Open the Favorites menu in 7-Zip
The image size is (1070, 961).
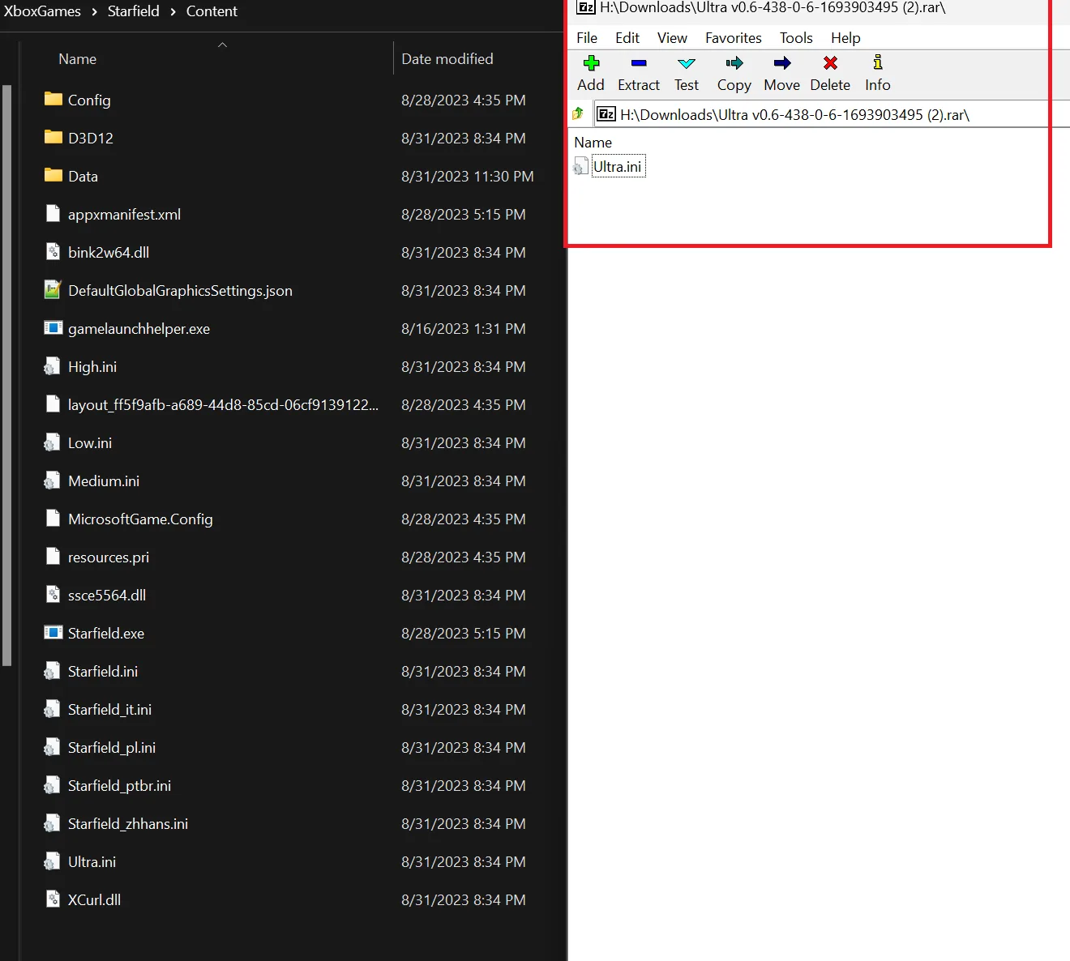coord(734,38)
